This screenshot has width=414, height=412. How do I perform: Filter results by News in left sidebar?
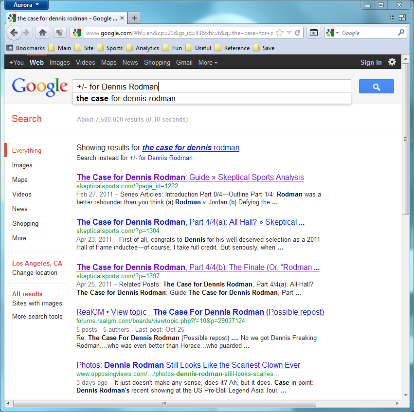(20, 209)
